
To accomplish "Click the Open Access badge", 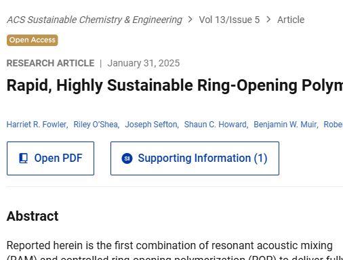I will pos(33,40).
